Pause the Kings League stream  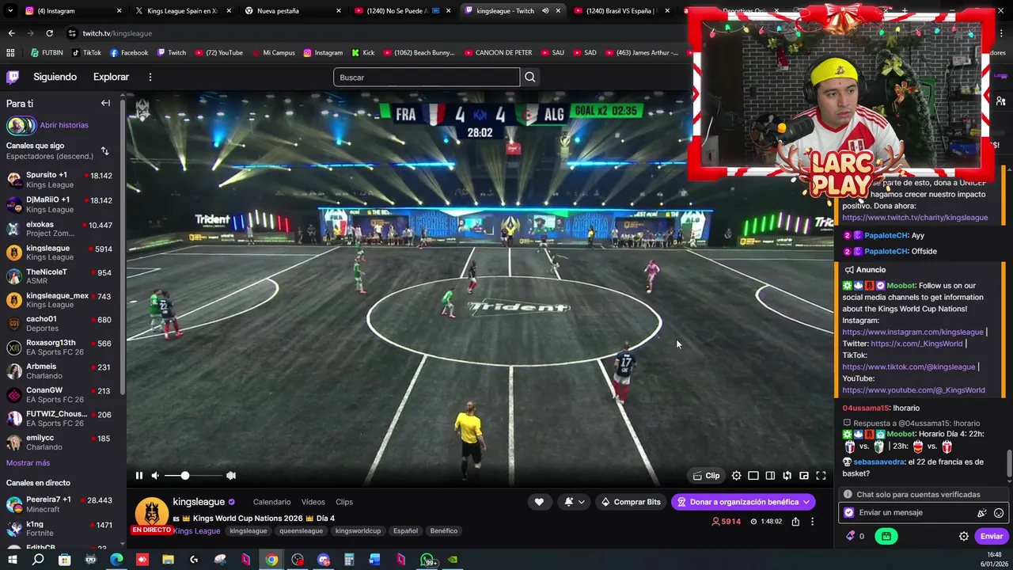138,476
